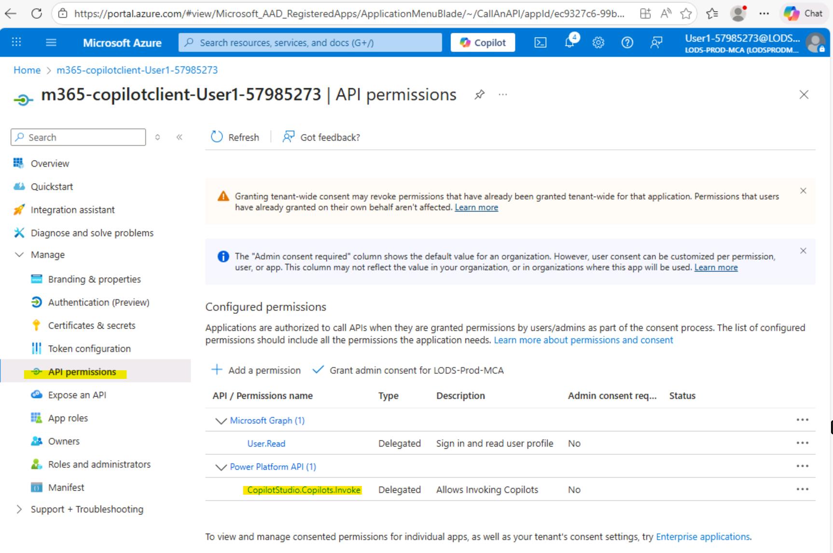Click the help question mark icon

point(627,43)
